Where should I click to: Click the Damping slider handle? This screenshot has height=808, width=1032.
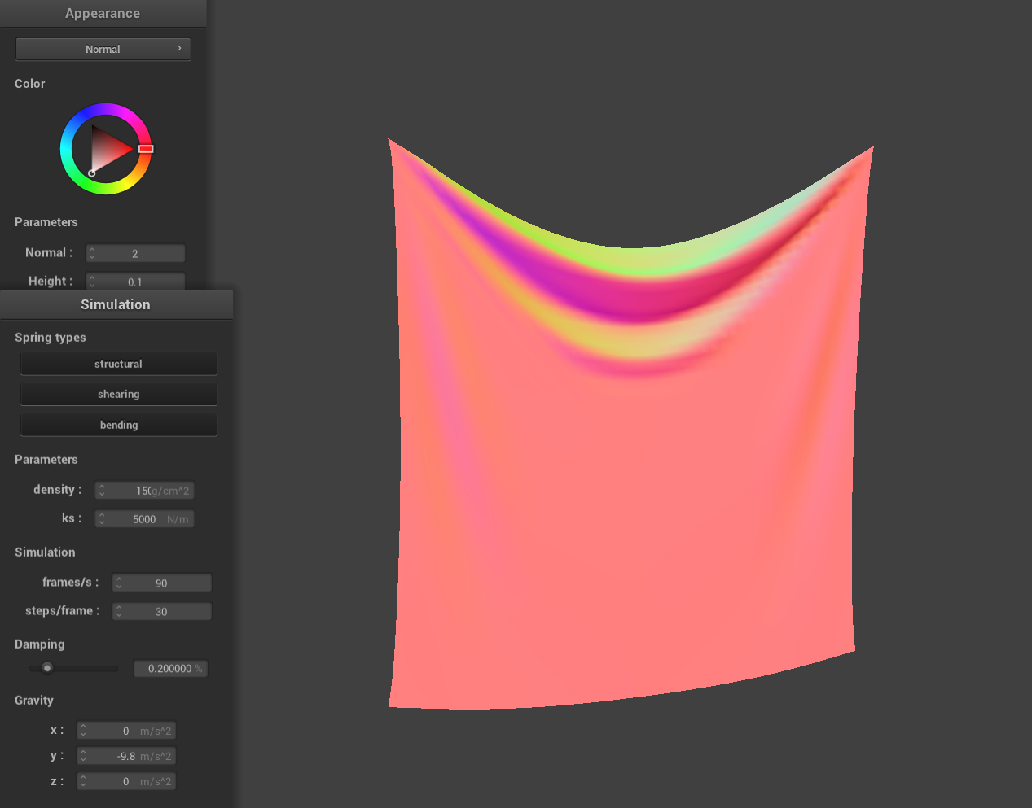pos(47,668)
